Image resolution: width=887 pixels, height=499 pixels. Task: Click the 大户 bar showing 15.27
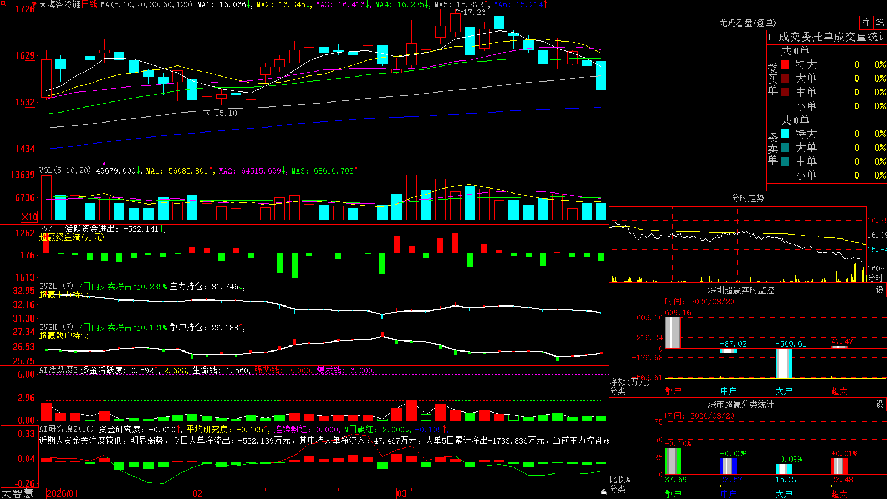(x=783, y=469)
